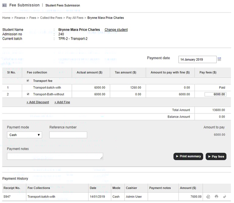Open the Payment mode Cash dropdown
The image size is (234, 203).
coord(24,135)
